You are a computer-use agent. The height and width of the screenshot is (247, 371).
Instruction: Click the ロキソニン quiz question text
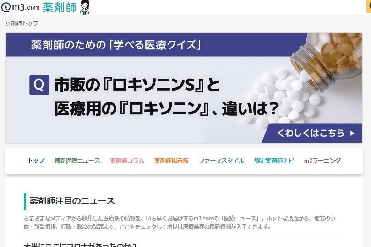click(x=167, y=97)
